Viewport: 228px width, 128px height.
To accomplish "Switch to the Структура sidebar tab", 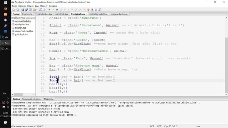I will (27, 14).
